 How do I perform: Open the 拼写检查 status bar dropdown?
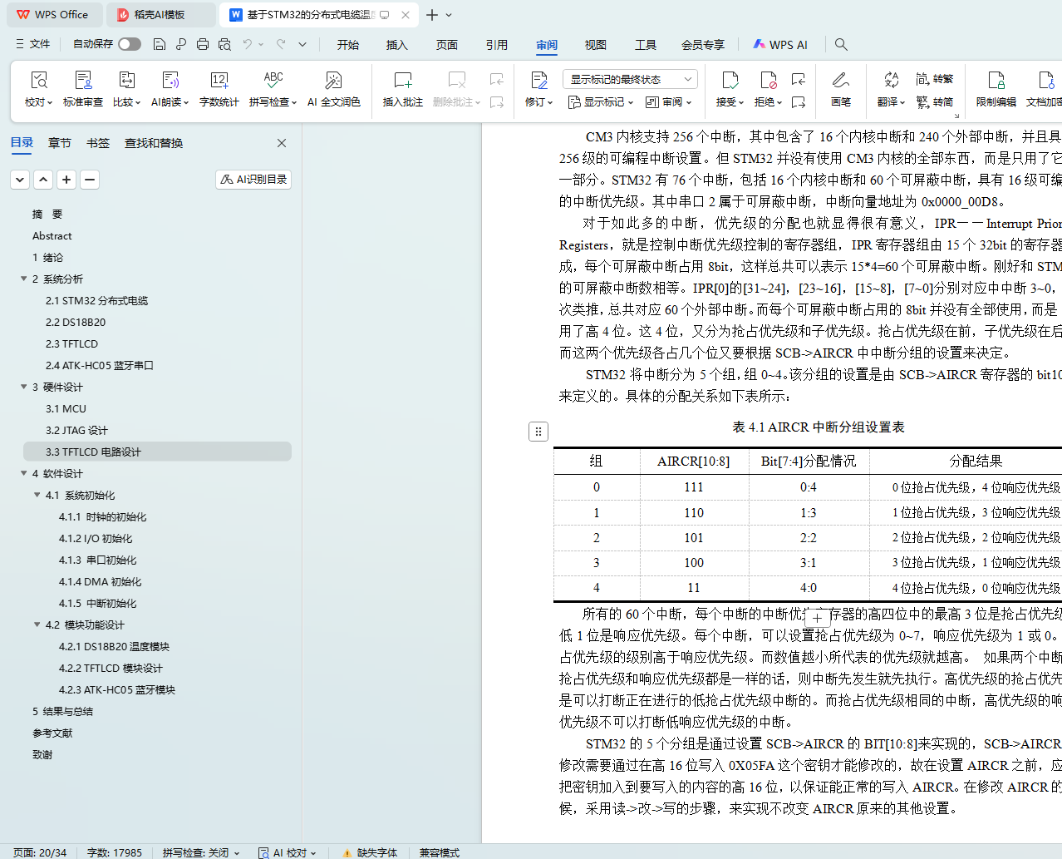pos(201,852)
